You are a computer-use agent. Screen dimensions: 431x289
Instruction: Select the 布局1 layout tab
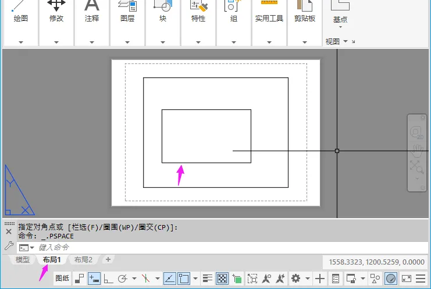point(52,259)
